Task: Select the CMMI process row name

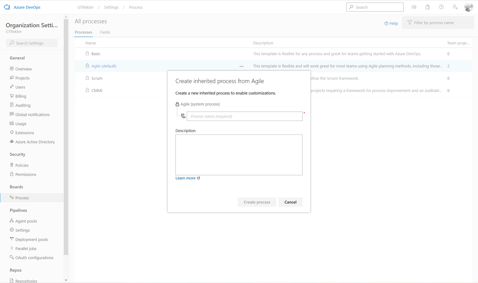Action: click(x=97, y=91)
